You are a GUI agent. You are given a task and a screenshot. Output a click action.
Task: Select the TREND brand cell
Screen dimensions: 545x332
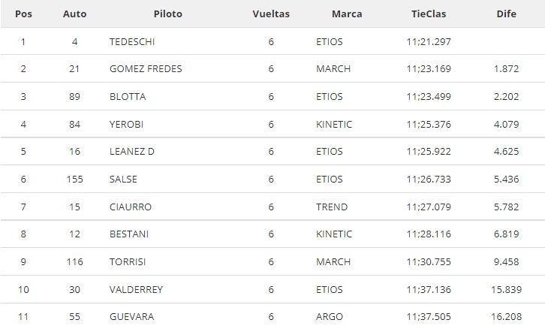coord(332,207)
